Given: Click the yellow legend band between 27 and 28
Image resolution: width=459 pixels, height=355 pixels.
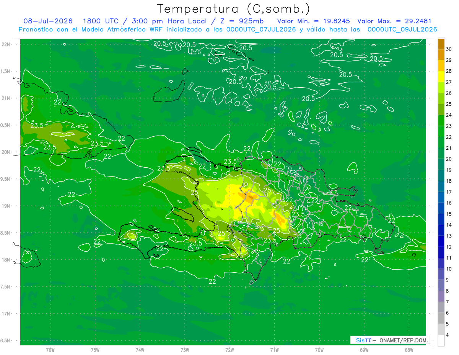Looking at the screenshot, I should (441, 77).
